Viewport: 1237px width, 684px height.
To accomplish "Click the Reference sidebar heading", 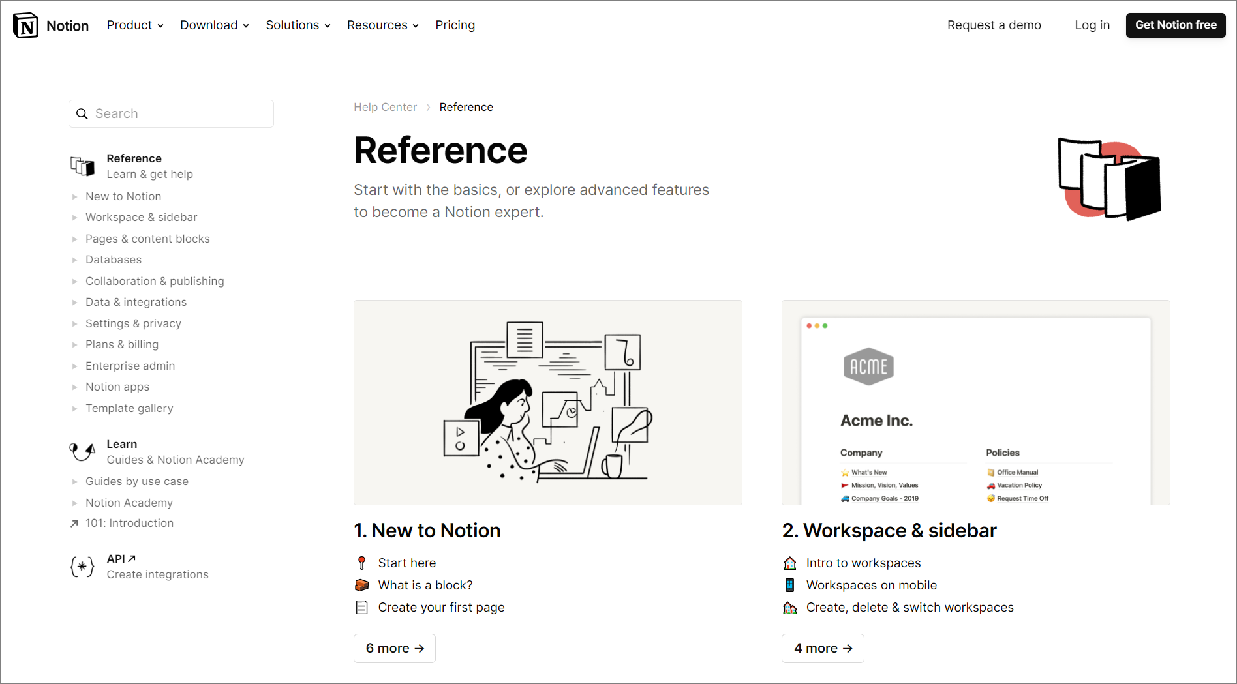I will (x=134, y=158).
